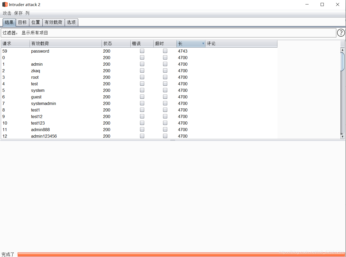Click the 完成了 status label
346x257 pixels.
pos(8,254)
